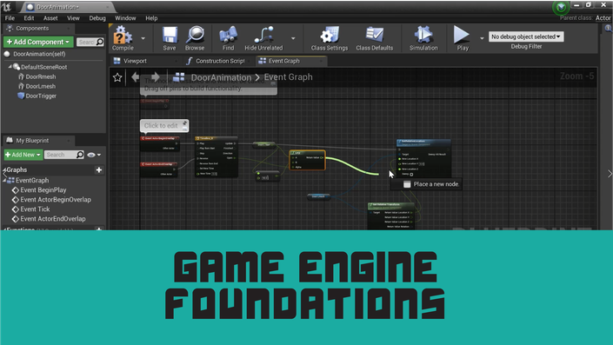Open Class Settings toolbar icon
The height and width of the screenshot is (345, 613).
coord(330,35)
